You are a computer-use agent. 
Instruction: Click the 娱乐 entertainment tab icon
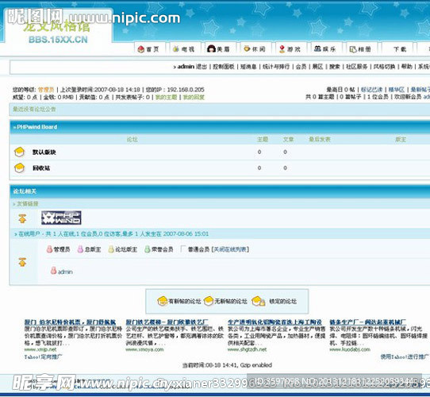[317, 49]
